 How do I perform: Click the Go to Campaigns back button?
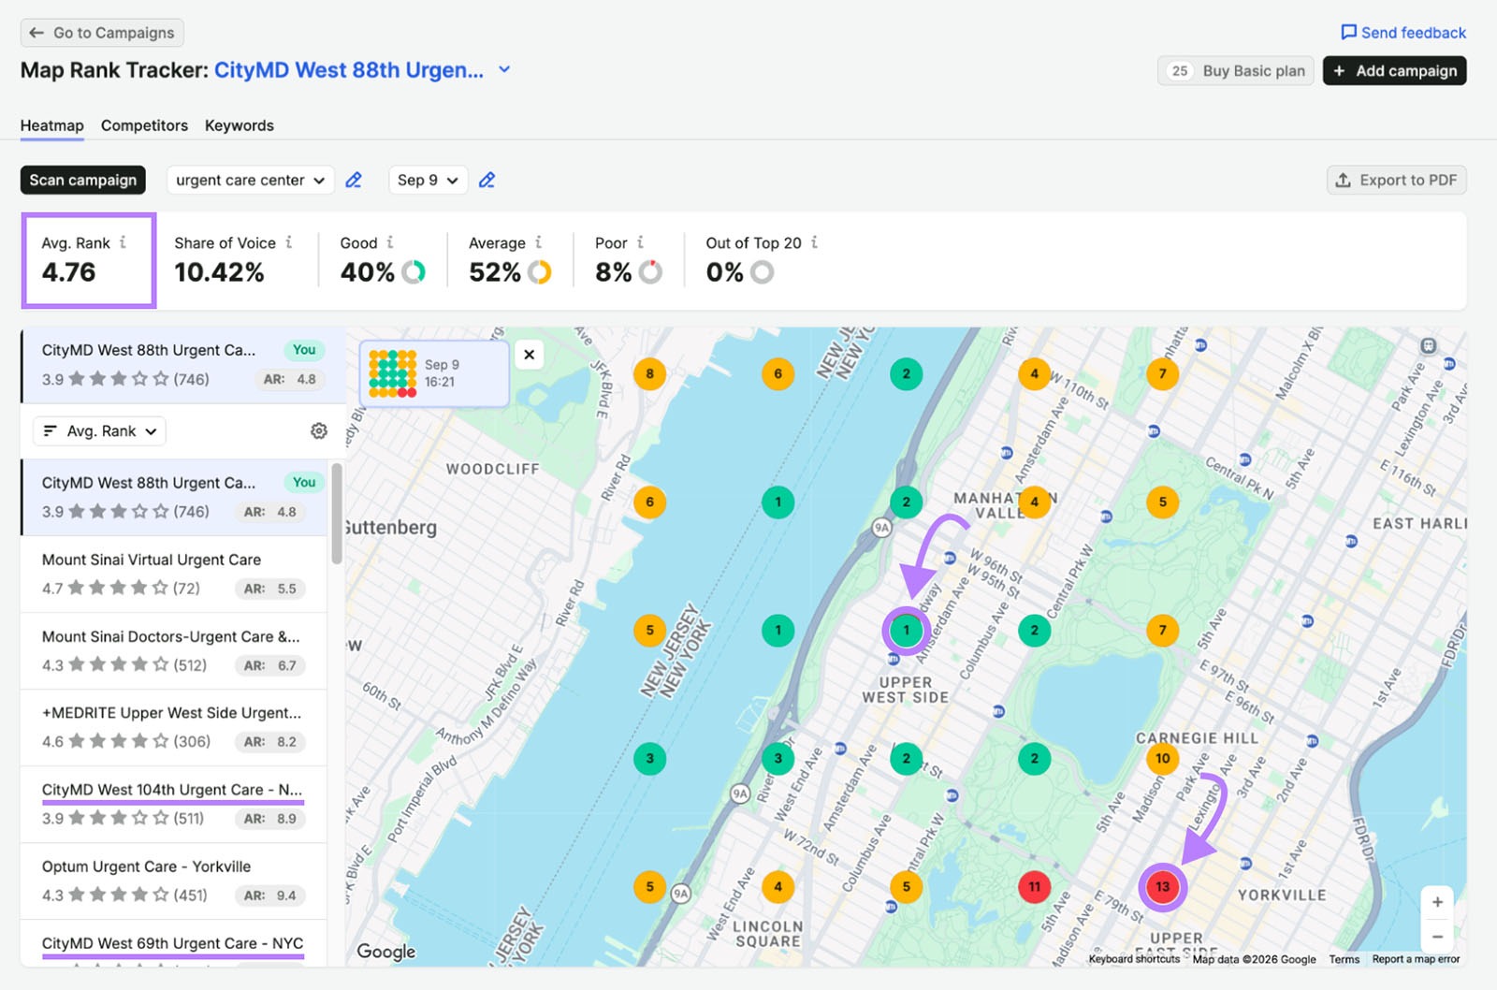tap(102, 33)
